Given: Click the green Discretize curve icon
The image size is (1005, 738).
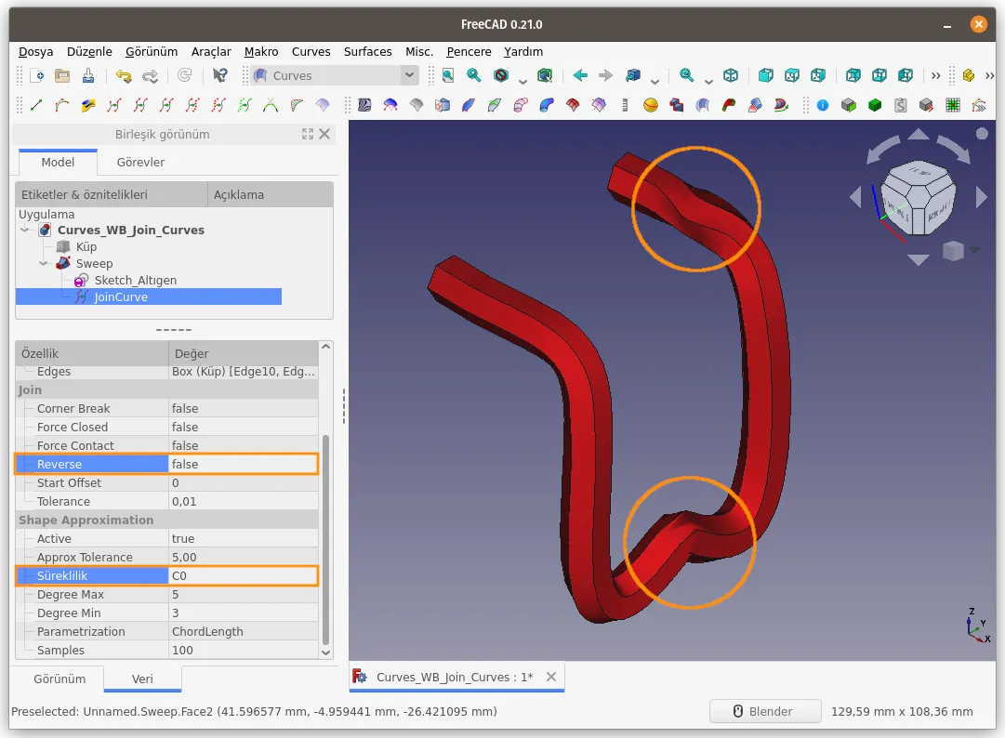Looking at the screenshot, I should tap(245, 105).
